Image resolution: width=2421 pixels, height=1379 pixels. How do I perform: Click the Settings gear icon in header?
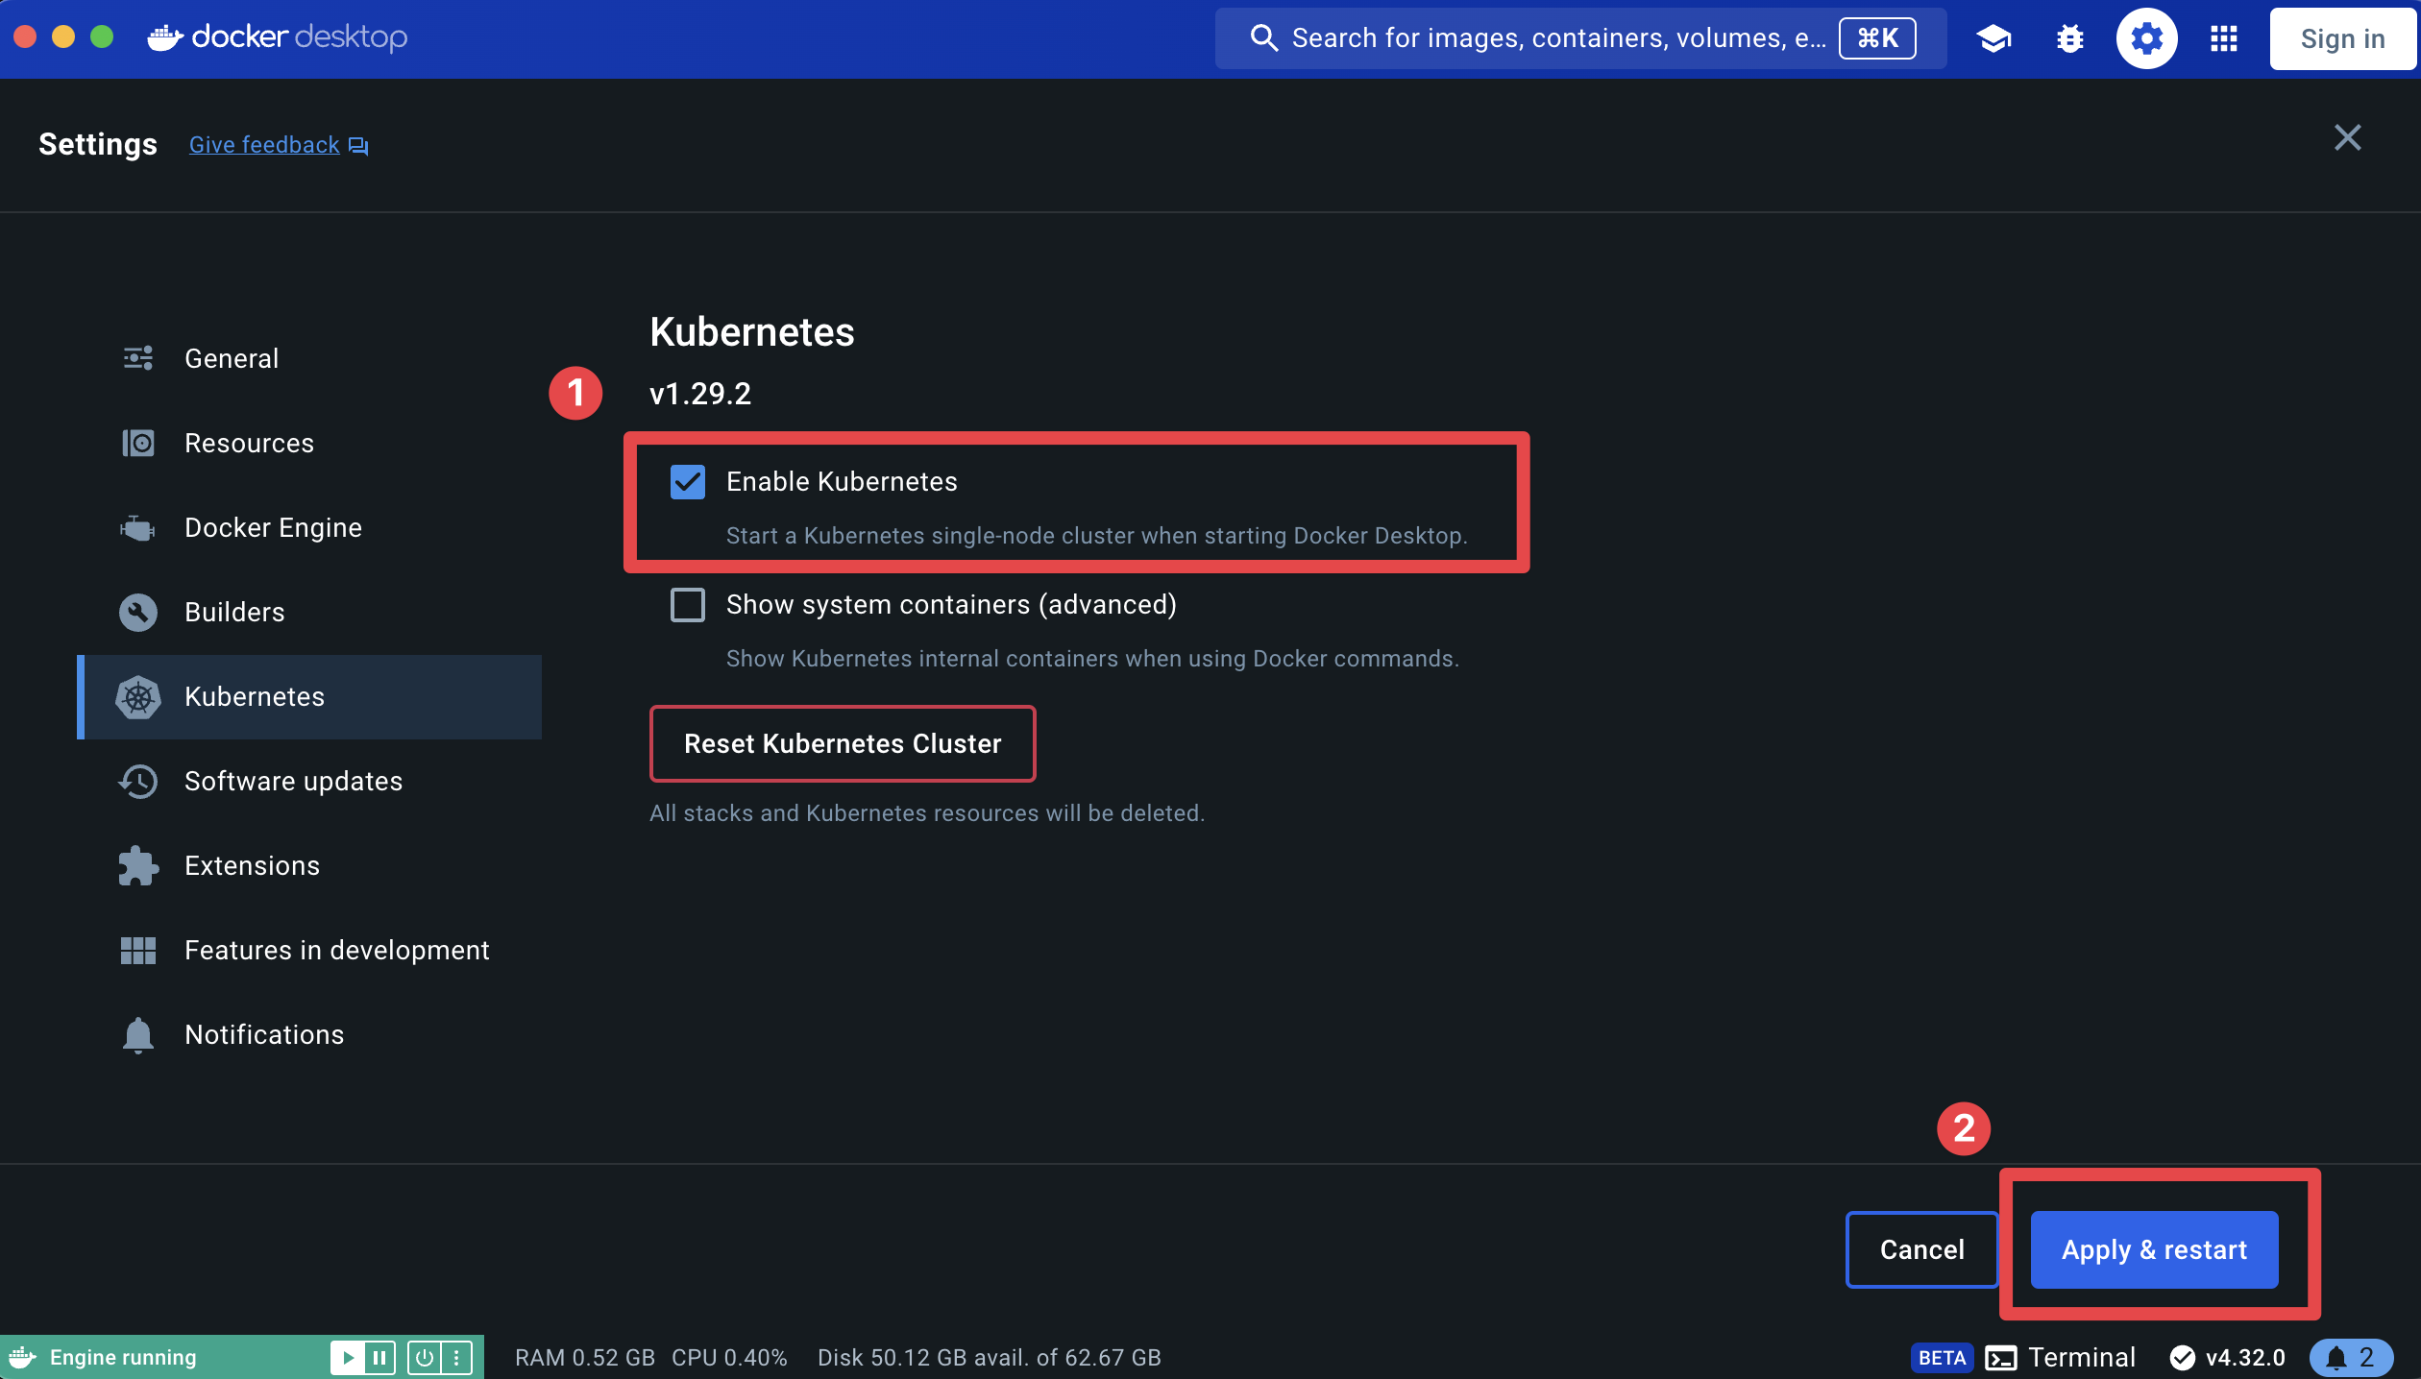click(x=2146, y=38)
